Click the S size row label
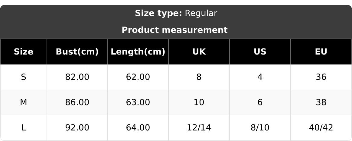Image resolution: width=352 pixels, height=141 pixels. [23, 77]
